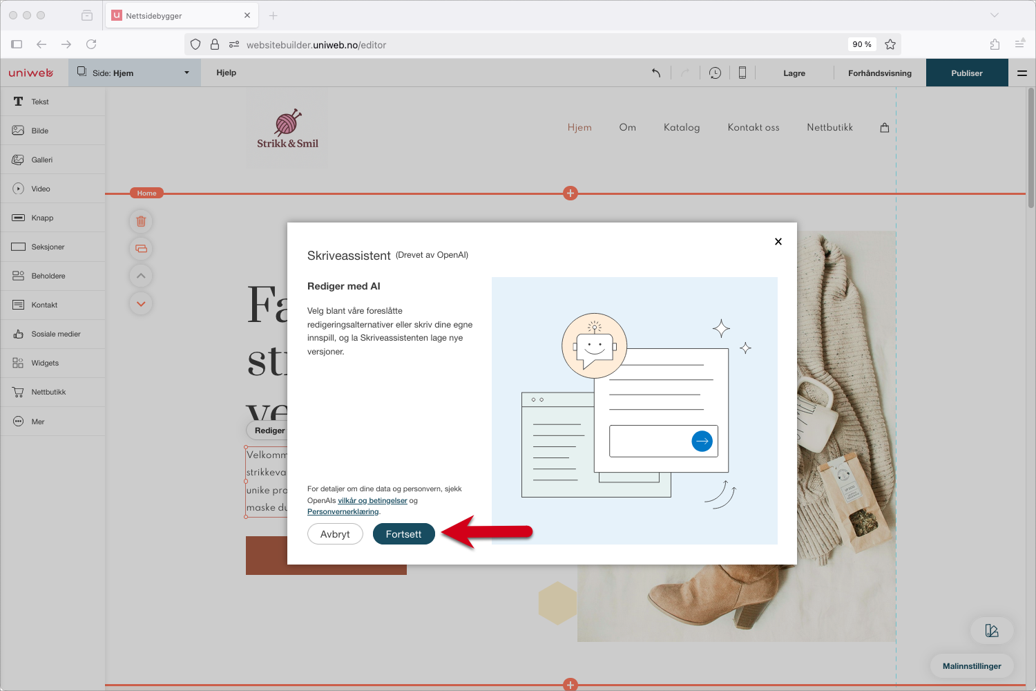Select the Bilde image widget
The image size is (1036, 691).
point(52,131)
